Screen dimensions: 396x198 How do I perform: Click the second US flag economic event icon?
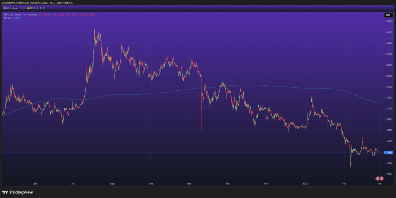pyautogui.click(x=382, y=178)
